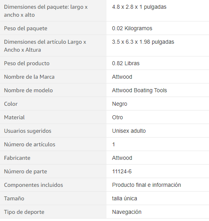Click Attwood in the brand name row
The width and height of the screenshot is (209, 221).
tap(122, 77)
